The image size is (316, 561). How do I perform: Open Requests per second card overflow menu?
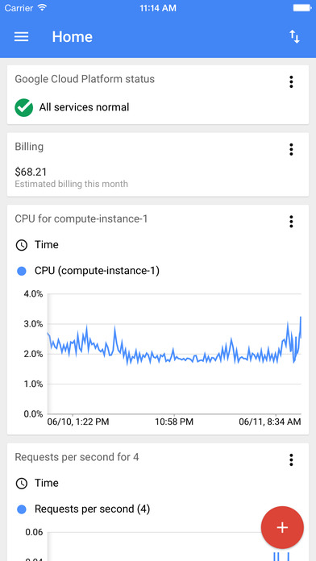pyautogui.click(x=291, y=459)
